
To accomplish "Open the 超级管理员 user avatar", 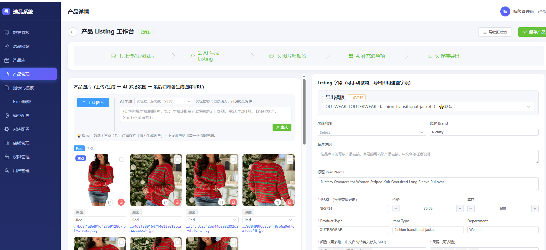I will 505,11.
